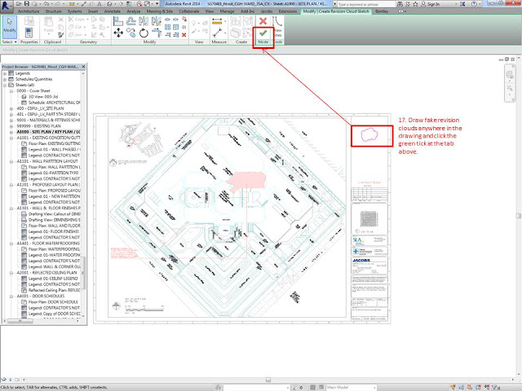Click the Match Type Properties paintbrush icon
The height and width of the screenshot is (391, 522).
pos(60,34)
